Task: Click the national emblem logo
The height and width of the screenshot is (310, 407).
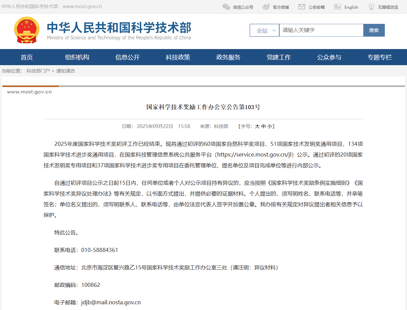Action: click(27, 30)
